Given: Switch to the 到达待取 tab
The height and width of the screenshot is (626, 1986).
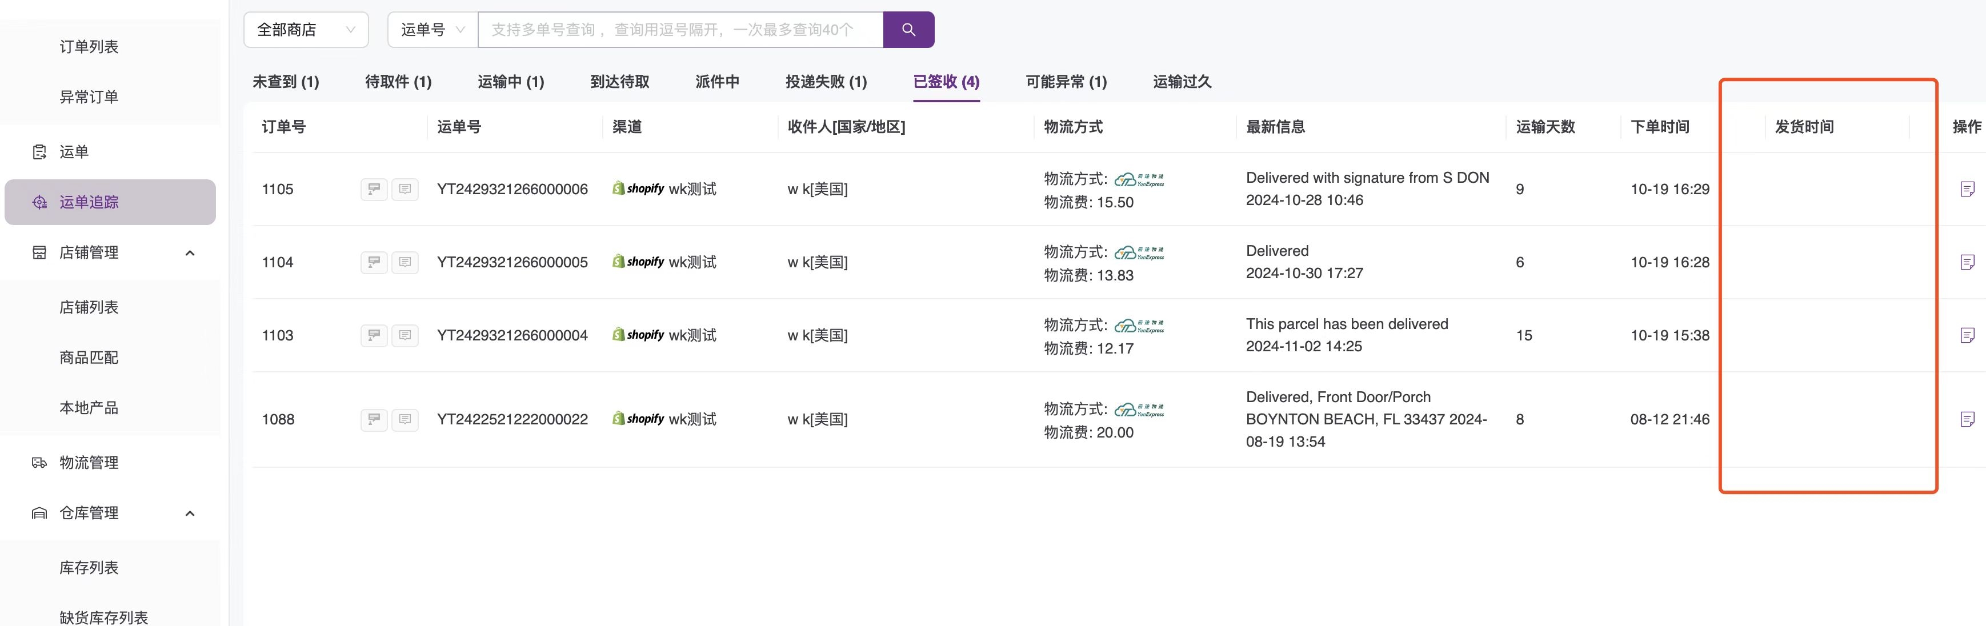Looking at the screenshot, I should point(620,82).
